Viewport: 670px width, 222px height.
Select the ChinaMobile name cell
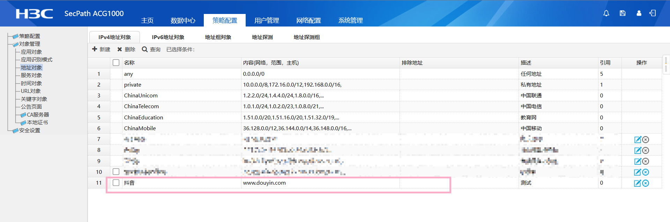[x=181, y=128]
